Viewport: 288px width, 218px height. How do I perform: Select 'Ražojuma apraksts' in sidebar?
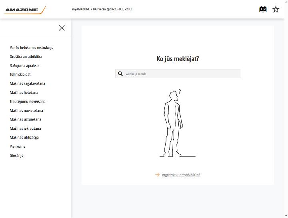coord(24,65)
